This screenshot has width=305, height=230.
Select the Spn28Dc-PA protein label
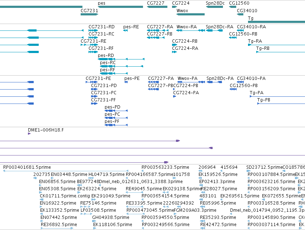tap(220, 78)
